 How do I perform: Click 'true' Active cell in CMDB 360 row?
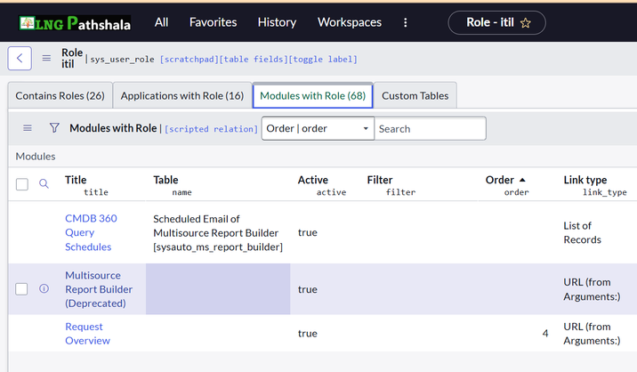pyautogui.click(x=308, y=232)
